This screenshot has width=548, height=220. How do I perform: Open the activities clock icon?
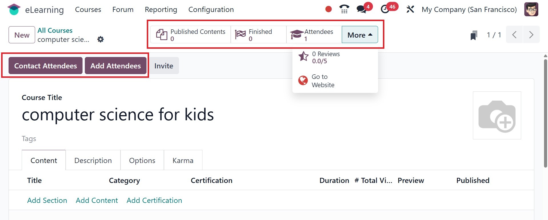(385, 9)
